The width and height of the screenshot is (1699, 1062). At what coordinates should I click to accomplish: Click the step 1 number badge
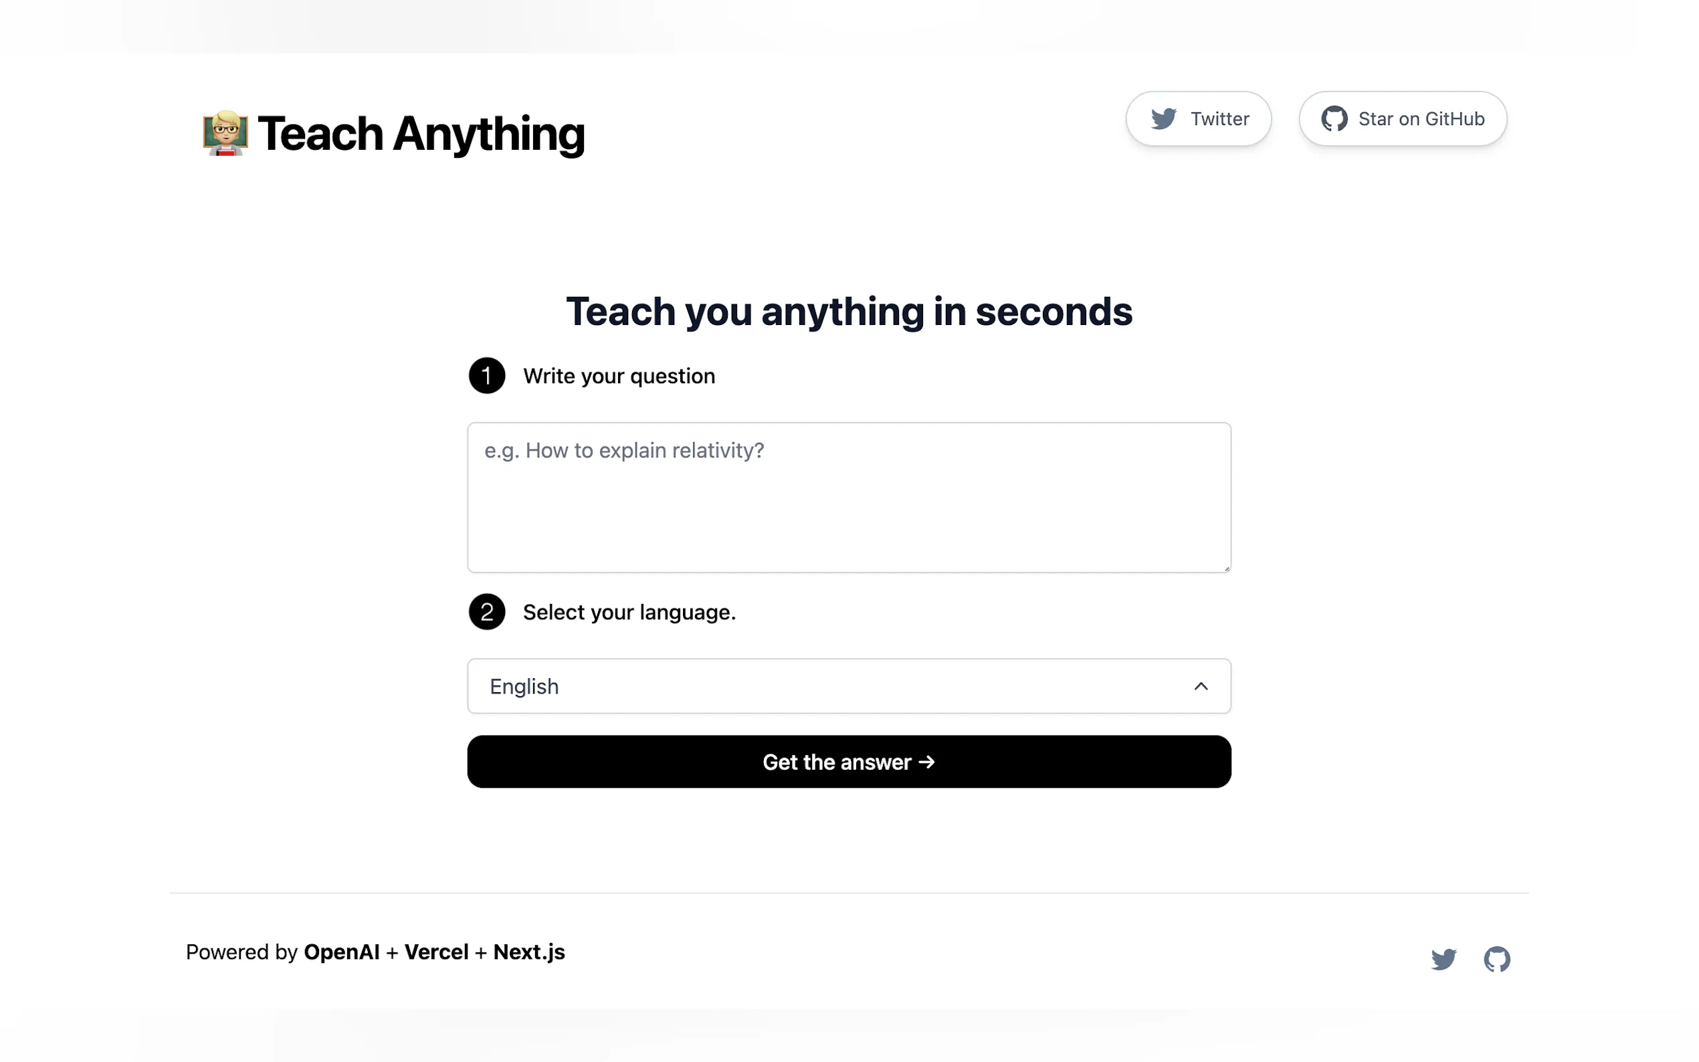click(x=487, y=376)
